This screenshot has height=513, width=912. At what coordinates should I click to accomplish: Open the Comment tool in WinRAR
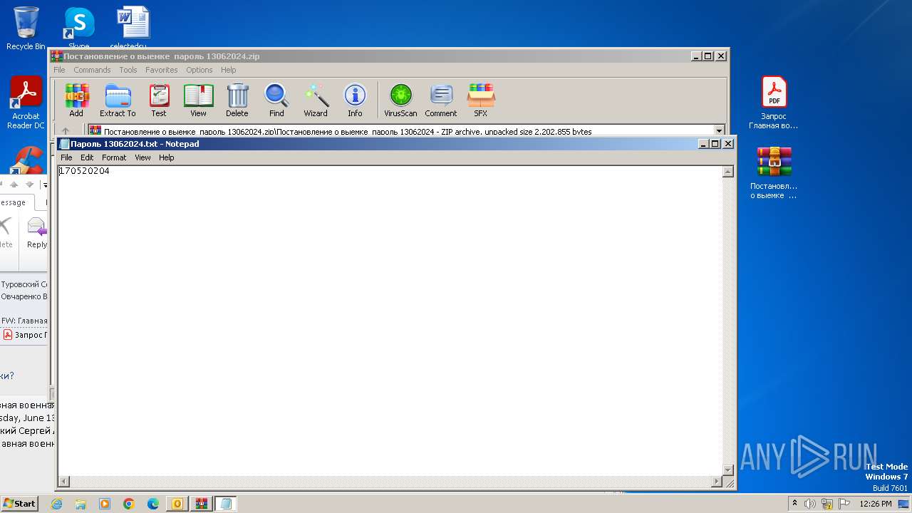[x=441, y=100]
